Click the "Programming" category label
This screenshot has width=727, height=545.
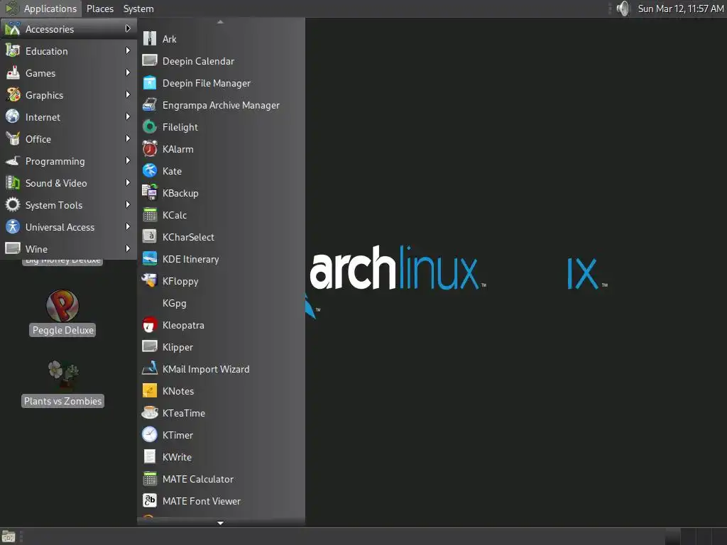[55, 161]
